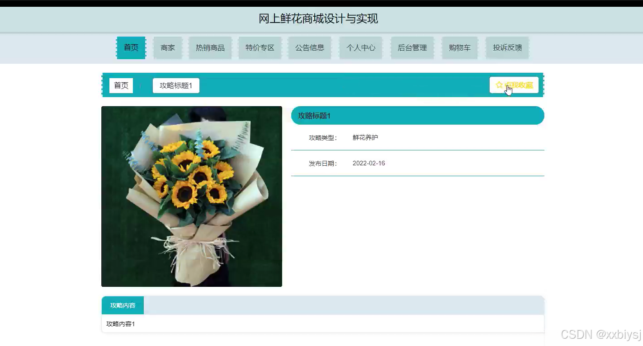The image size is (643, 346).
Task: View the 公告信息 announcements page
Action: point(309,47)
